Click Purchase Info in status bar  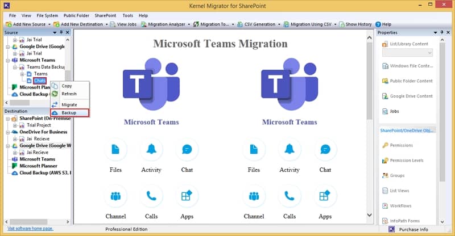click(x=413, y=230)
